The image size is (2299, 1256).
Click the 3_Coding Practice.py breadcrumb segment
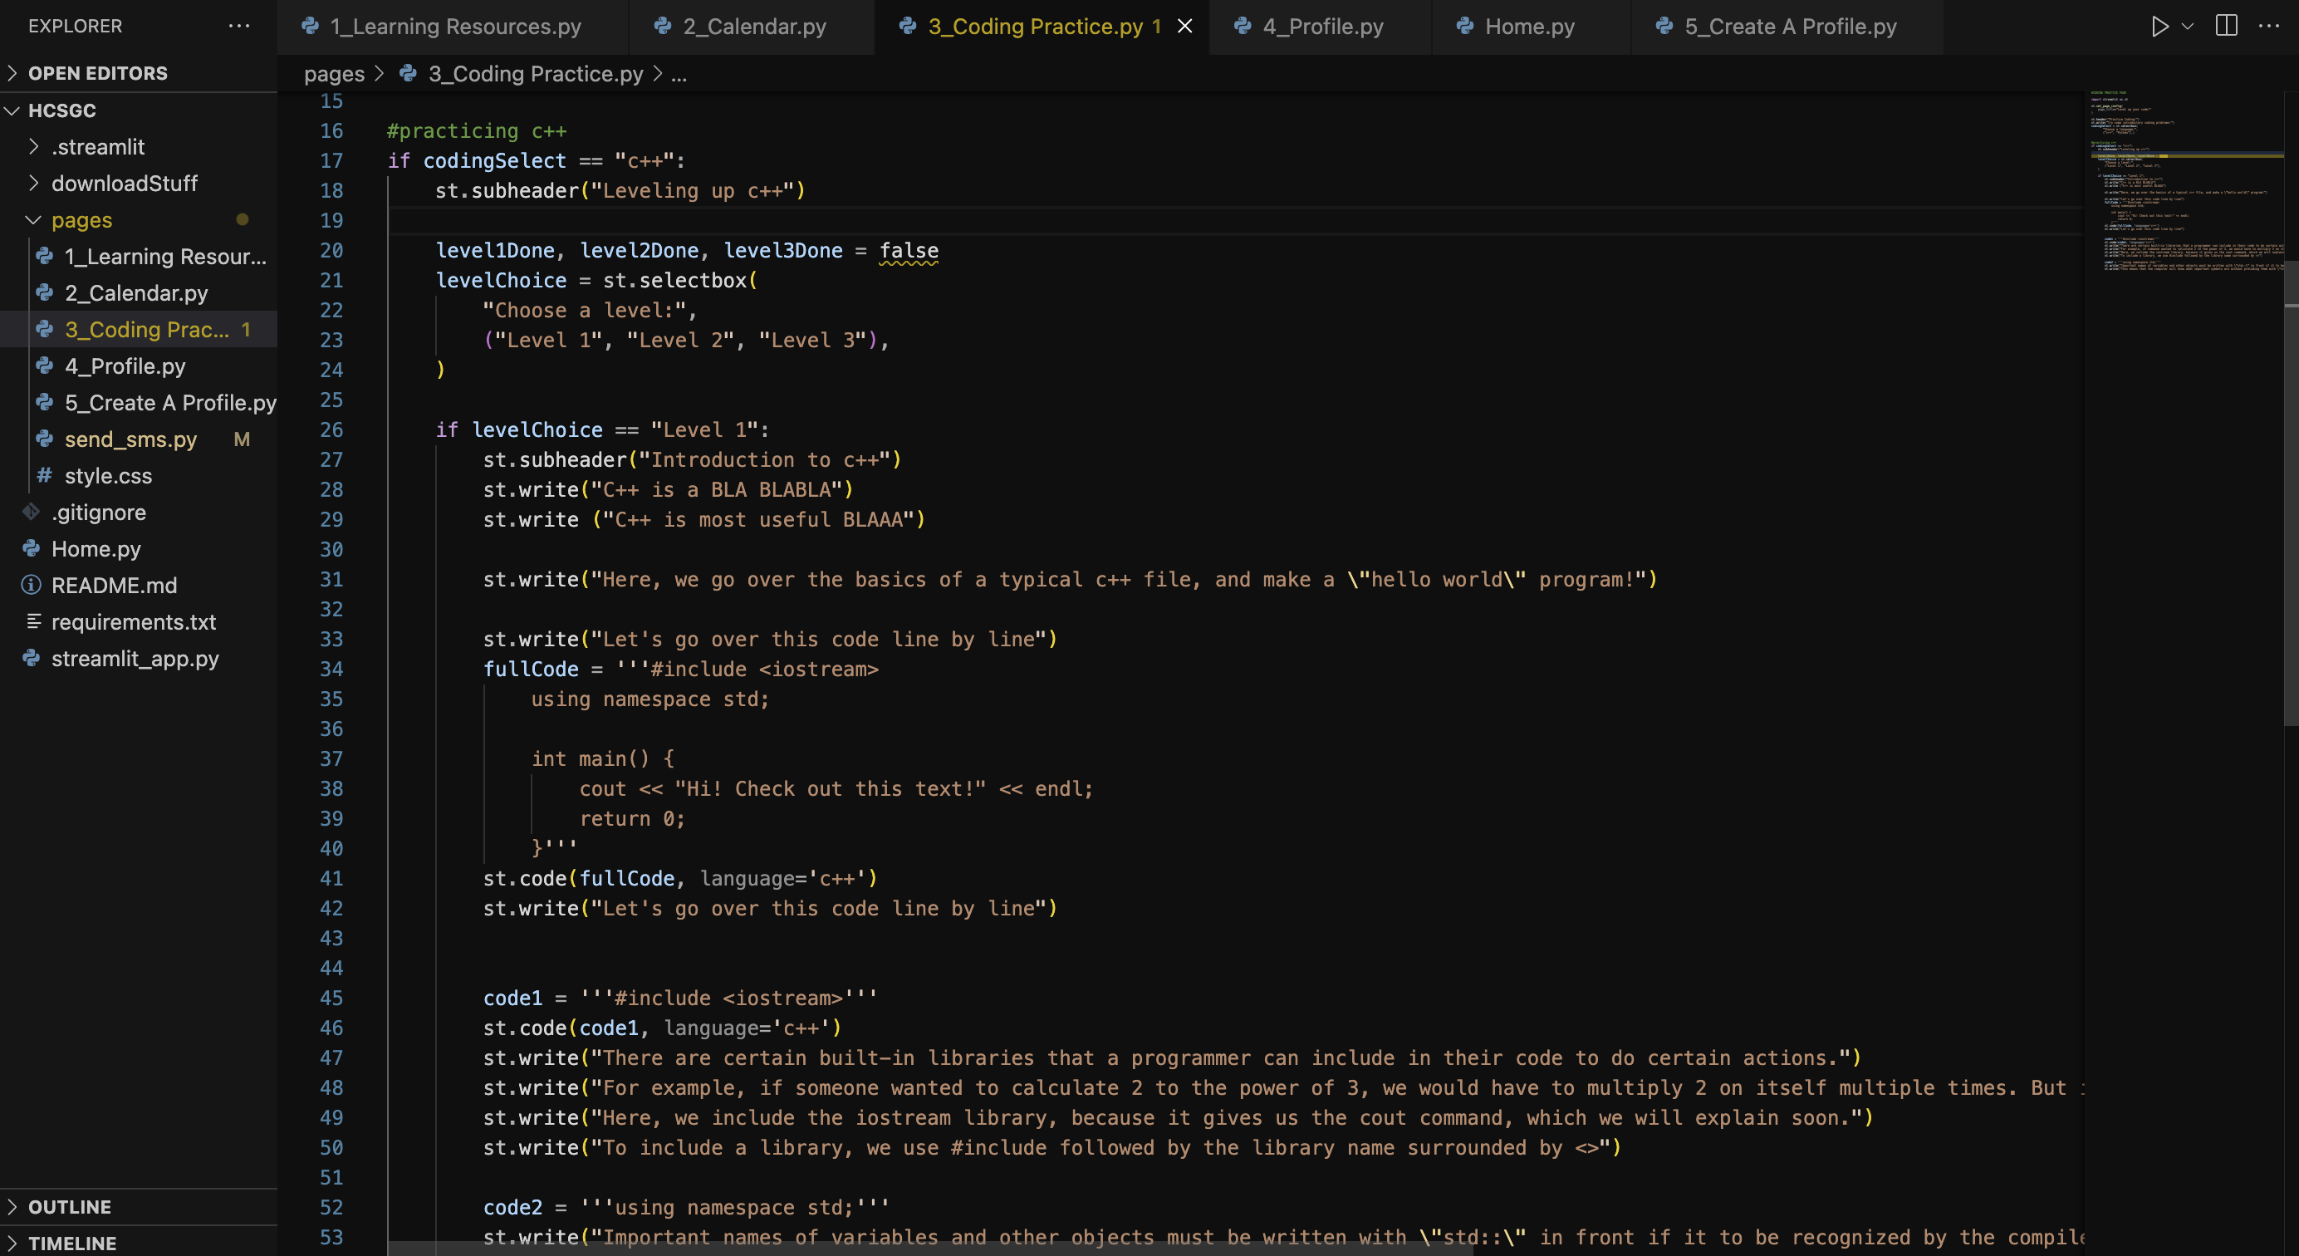point(535,74)
